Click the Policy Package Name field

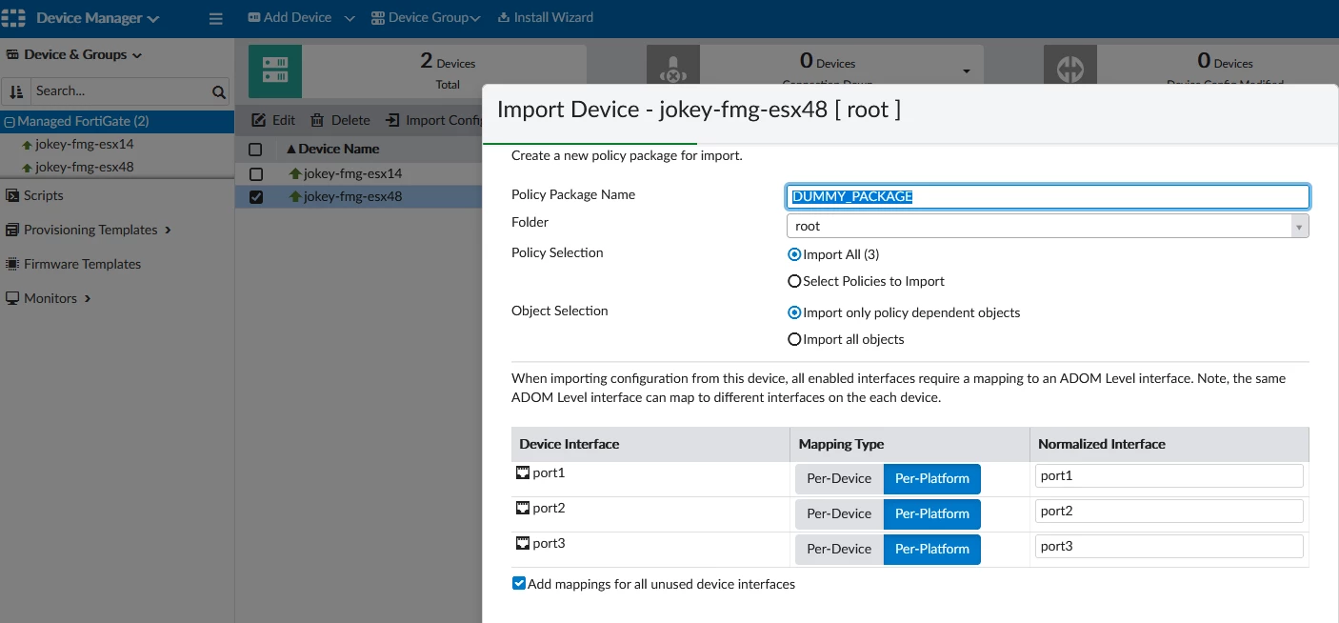(1048, 196)
